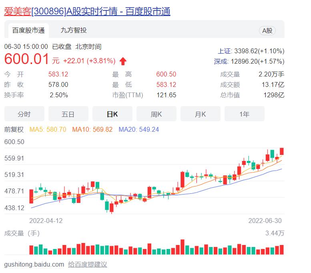This screenshot has width=311, height=273.
Task: Click the MA20: 549.24 indicator label
Action: click(x=138, y=130)
